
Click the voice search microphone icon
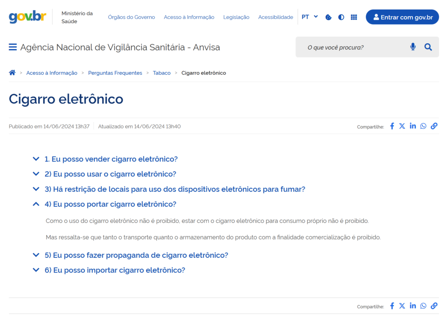[413, 47]
